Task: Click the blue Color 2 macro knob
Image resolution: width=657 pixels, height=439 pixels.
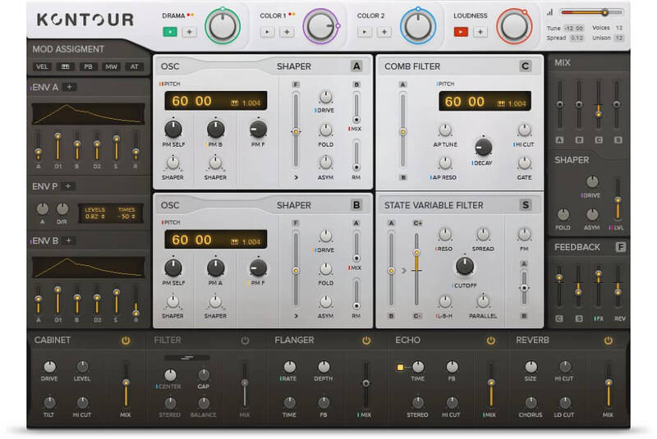Action: (418, 26)
